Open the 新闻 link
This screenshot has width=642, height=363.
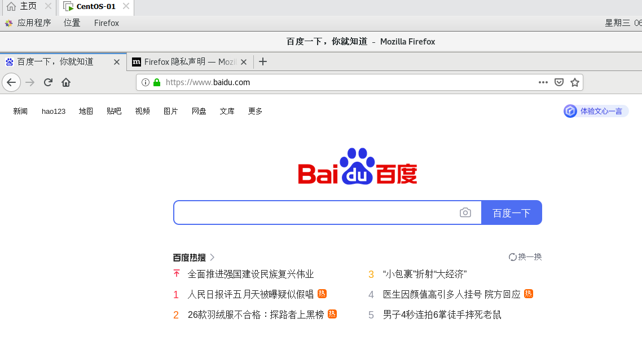tap(20, 111)
